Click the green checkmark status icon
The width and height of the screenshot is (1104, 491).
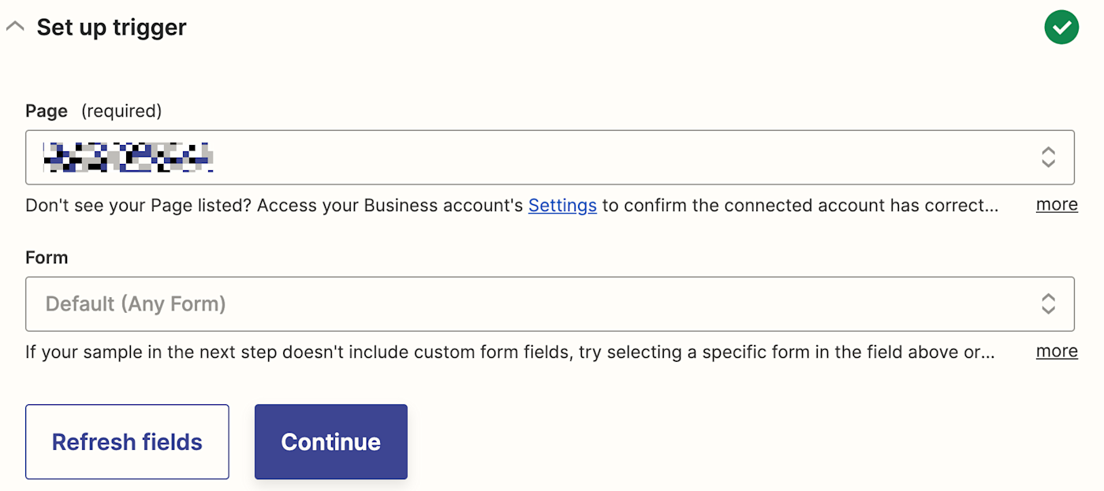coord(1061,28)
